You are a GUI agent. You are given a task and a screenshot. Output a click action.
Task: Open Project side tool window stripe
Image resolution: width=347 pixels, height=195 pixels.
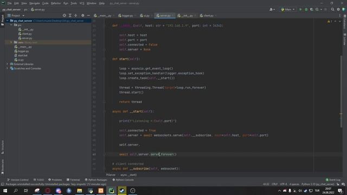[x=2, y=20]
